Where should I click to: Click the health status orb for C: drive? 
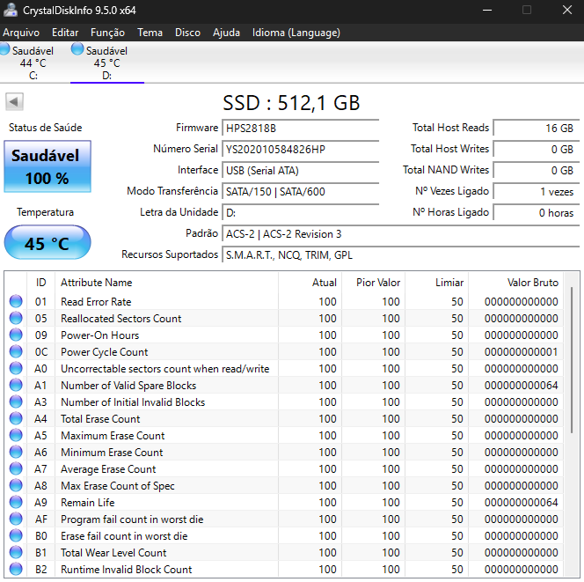tap(4, 49)
